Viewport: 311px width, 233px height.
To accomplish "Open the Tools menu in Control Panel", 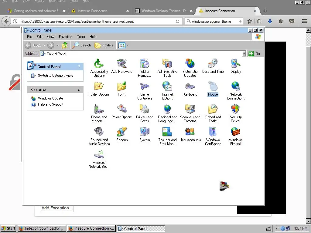I will pos(81,37).
